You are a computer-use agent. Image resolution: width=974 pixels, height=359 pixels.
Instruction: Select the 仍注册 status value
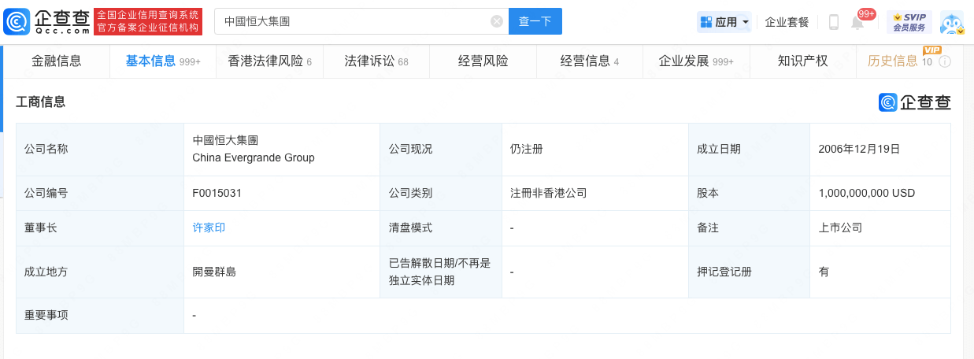coord(526,148)
